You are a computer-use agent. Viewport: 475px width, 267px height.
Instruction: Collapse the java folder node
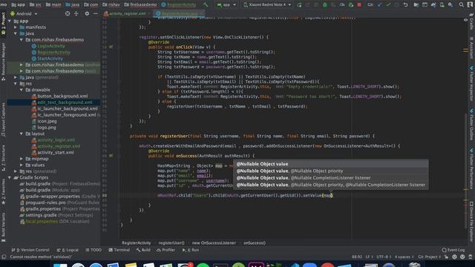(16, 33)
